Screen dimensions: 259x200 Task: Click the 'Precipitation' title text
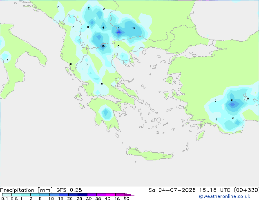(x=17, y=190)
